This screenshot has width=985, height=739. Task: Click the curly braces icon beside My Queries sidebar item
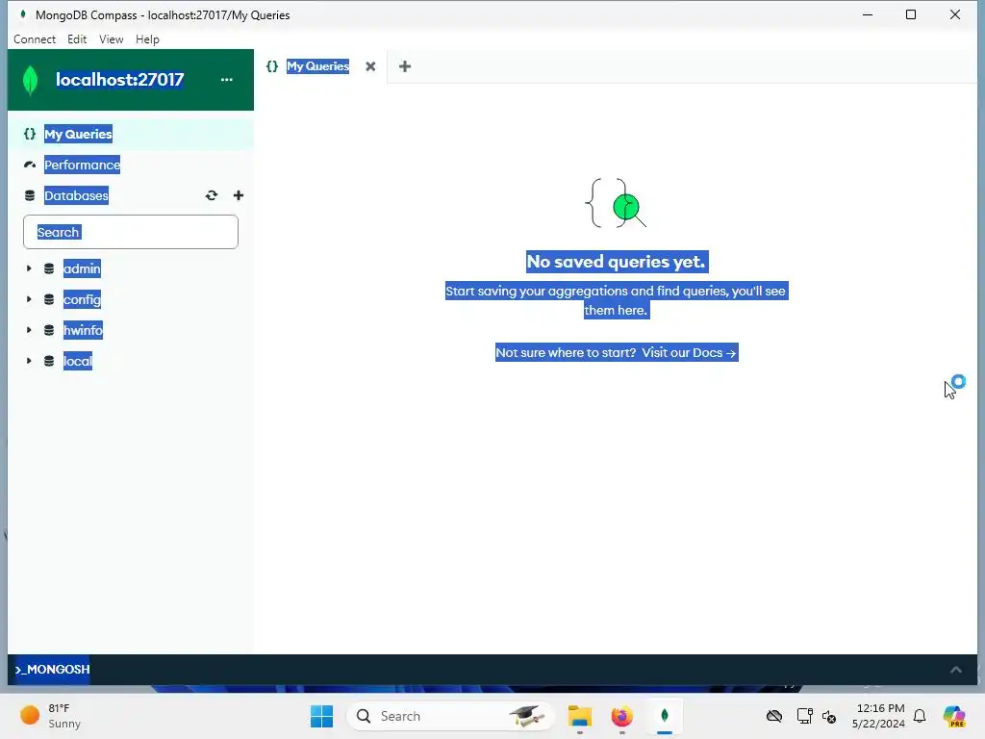pyautogui.click(x=30, y=134)
